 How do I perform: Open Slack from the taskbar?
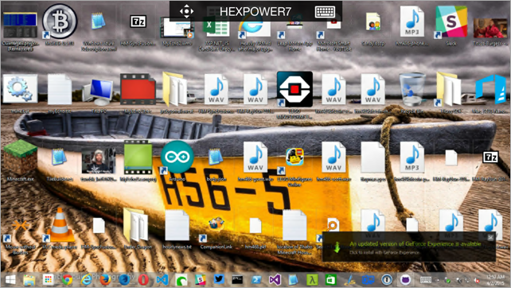pos(200,280)
